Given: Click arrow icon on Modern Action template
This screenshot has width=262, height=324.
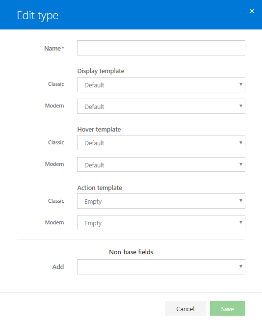Looking at the screenshot, I should click(241, 222).
